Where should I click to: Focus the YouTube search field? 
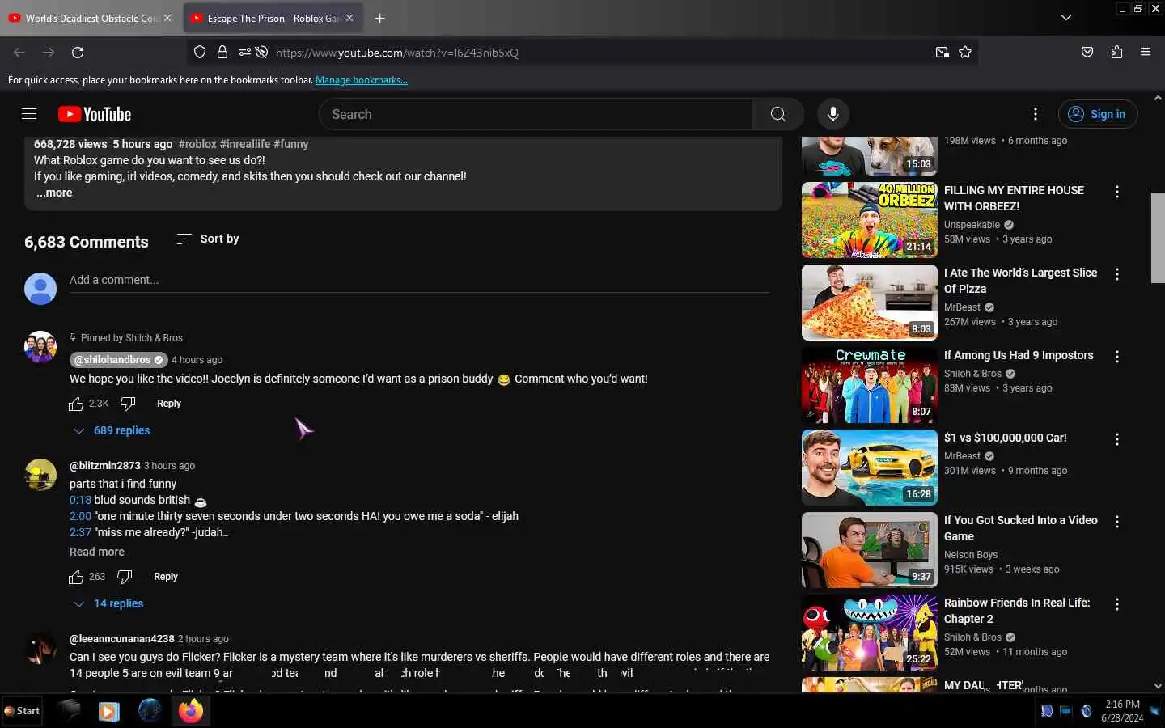[x=536, y=114]
